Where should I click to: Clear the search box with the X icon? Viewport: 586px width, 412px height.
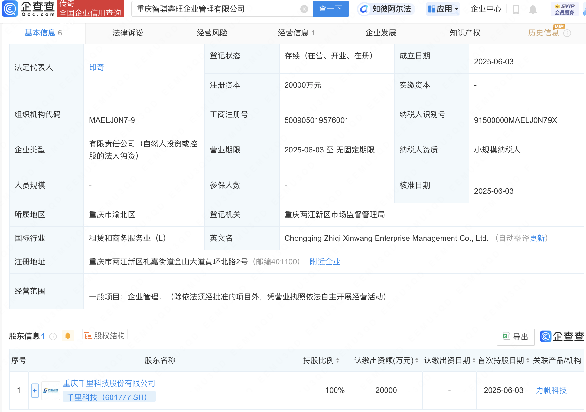304,9
